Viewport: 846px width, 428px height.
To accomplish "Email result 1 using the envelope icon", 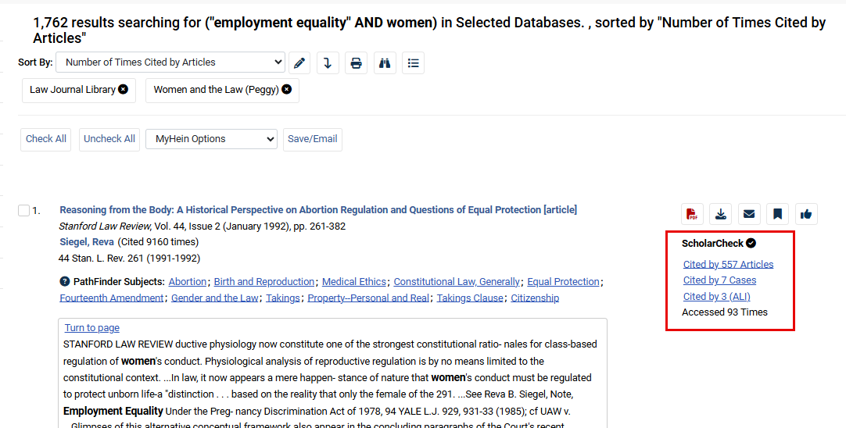I will 749,214.
